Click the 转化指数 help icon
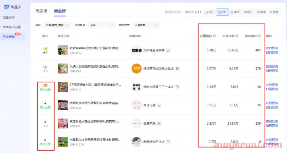 (259, 36)
